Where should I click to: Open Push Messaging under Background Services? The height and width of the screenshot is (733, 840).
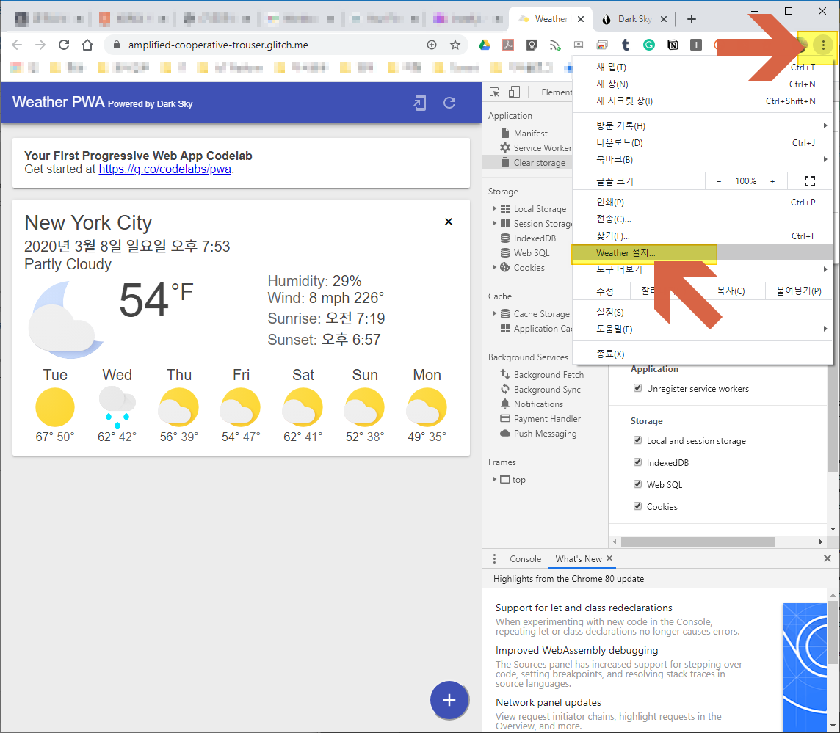[538, 433]
